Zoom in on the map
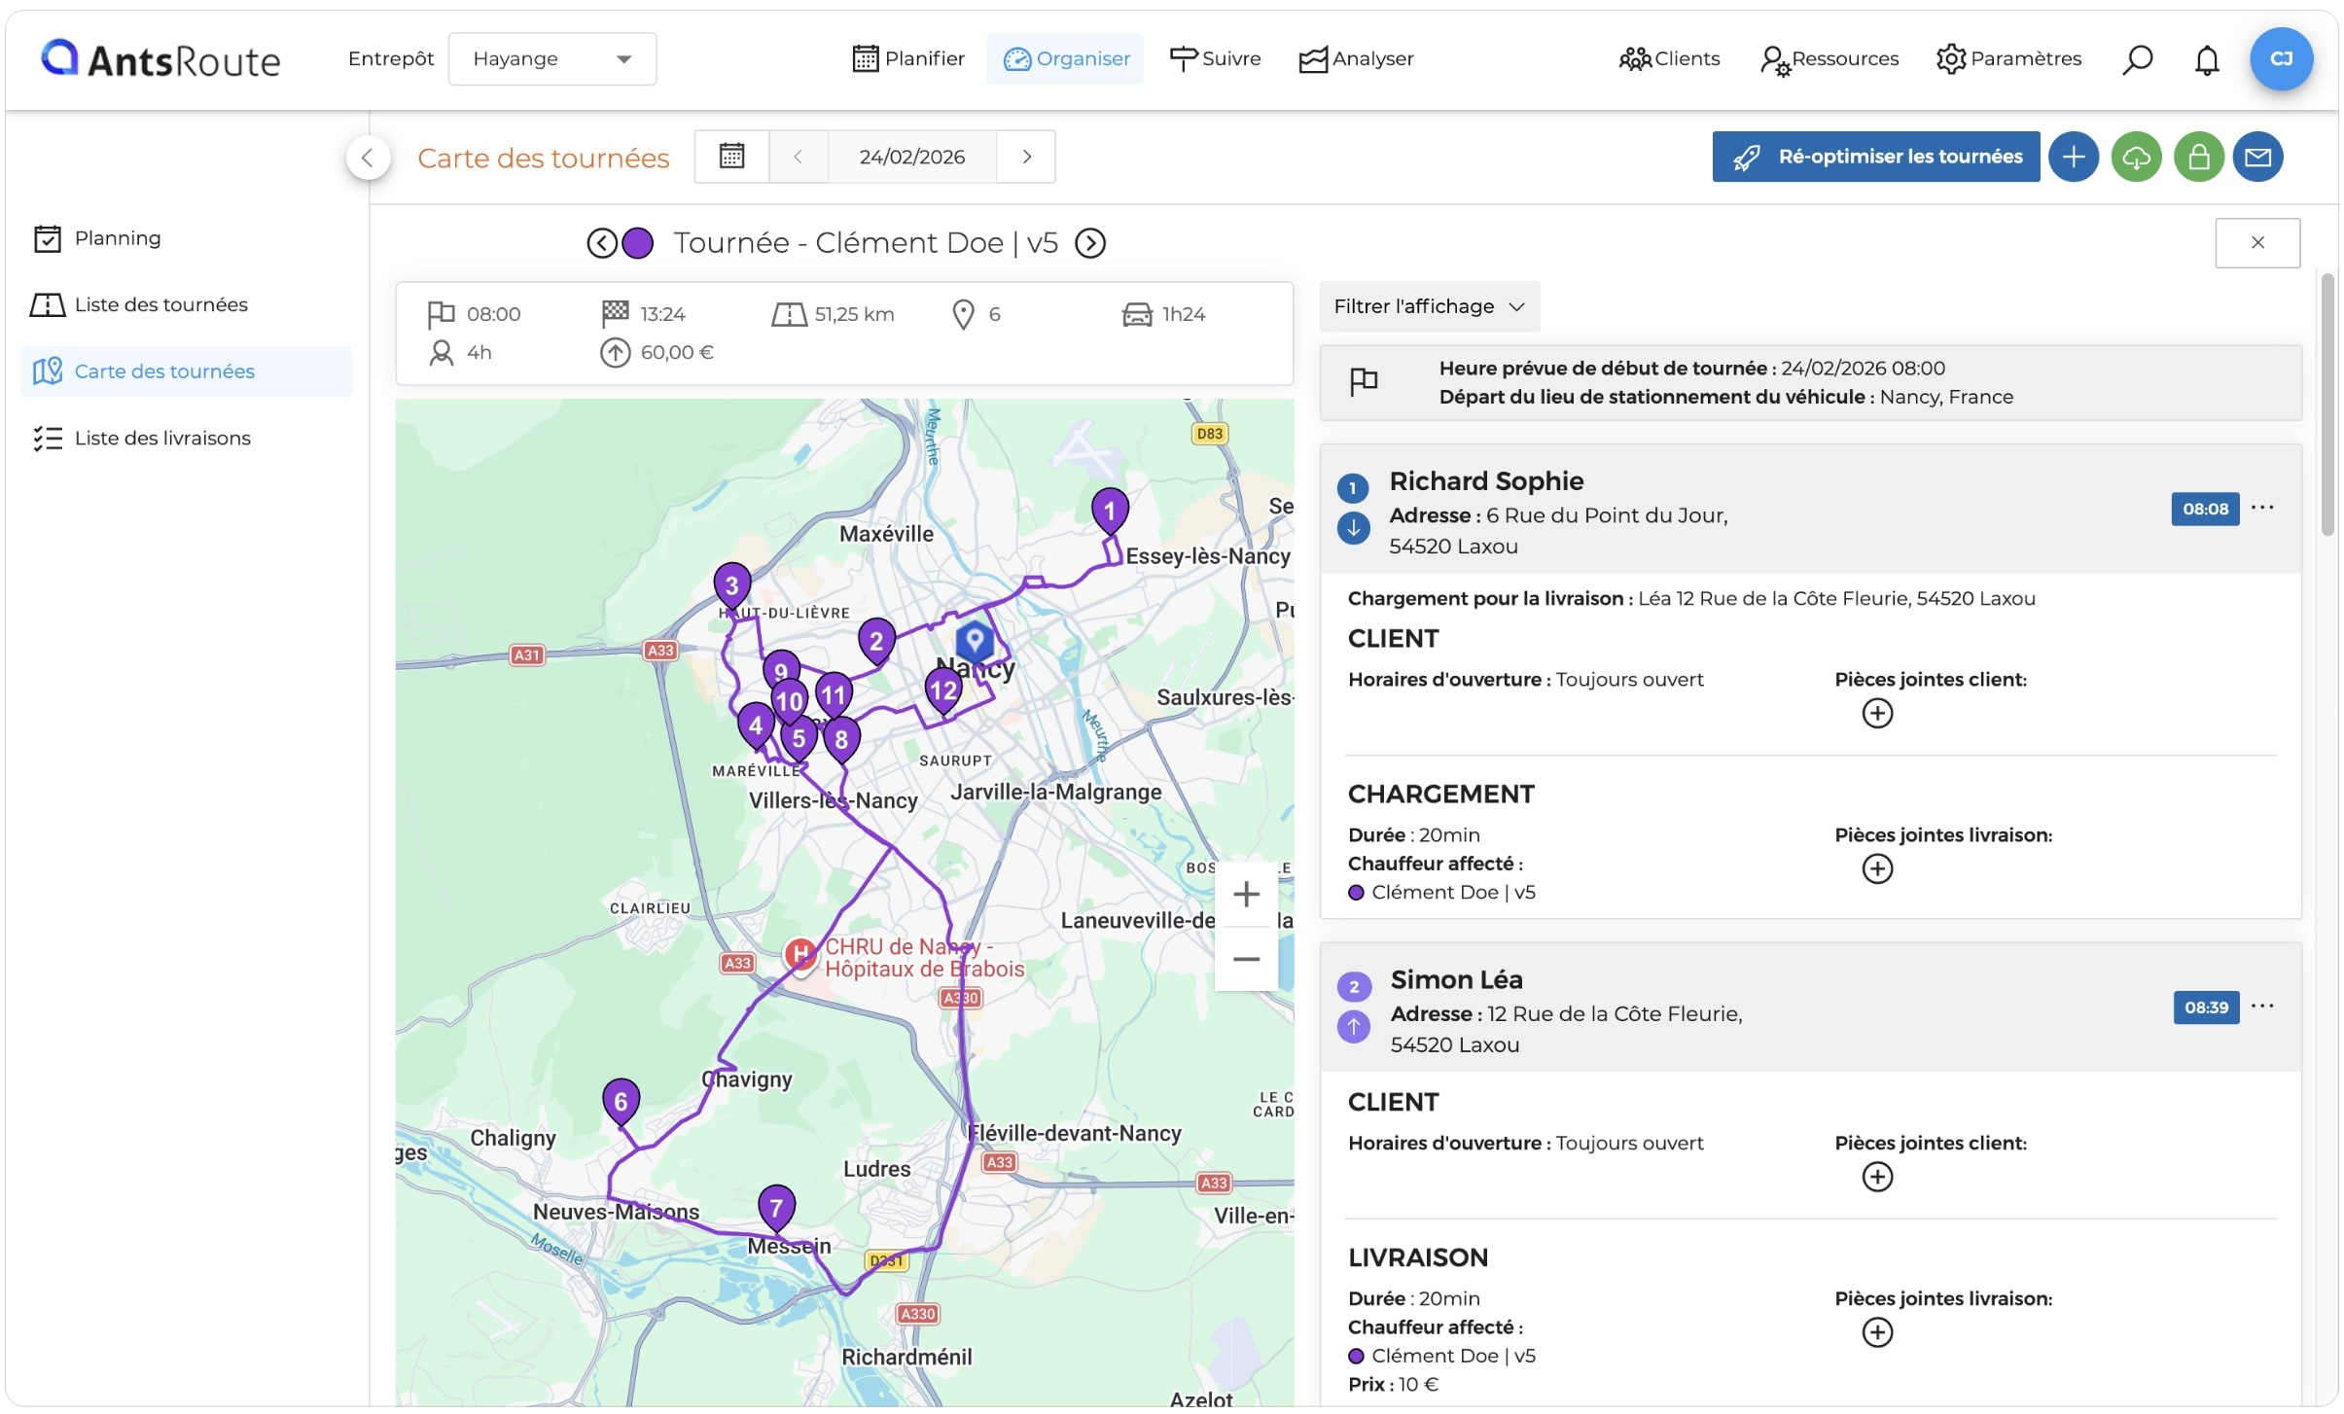Viewport: 2344px width, 1414px height. coord(1246,894)
